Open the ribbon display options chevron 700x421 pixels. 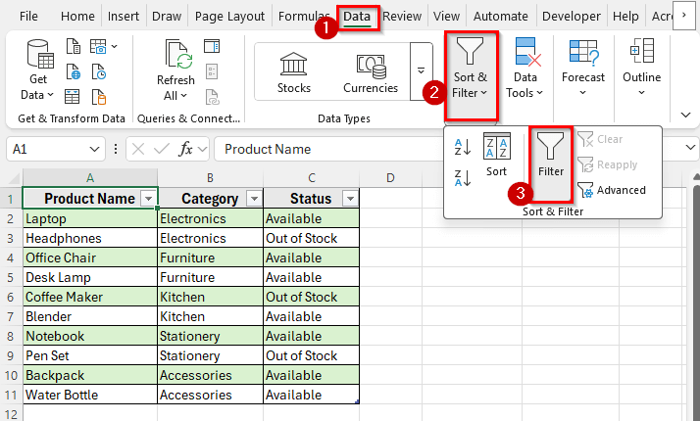pyautogui.click(x=685, y=115)
